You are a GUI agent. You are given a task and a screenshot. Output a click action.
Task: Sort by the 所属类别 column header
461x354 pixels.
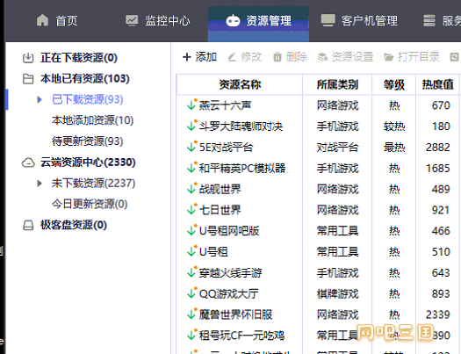tap(337, 84)
